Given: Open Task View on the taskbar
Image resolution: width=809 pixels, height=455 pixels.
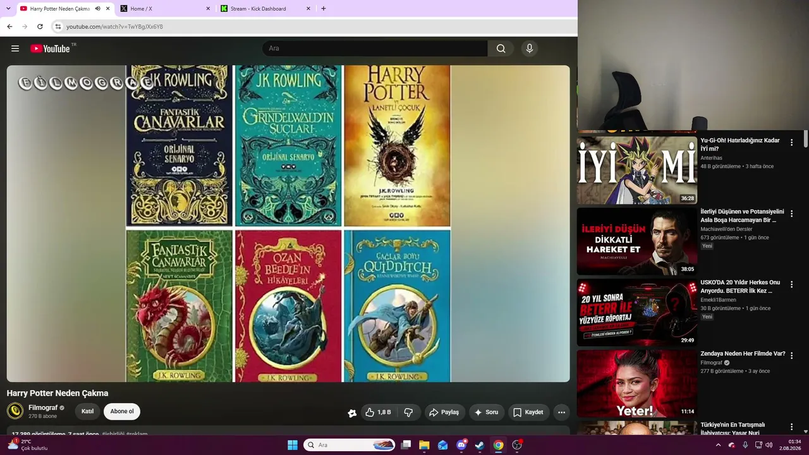Looking at the screenshot, I should [x=406, y=445].
